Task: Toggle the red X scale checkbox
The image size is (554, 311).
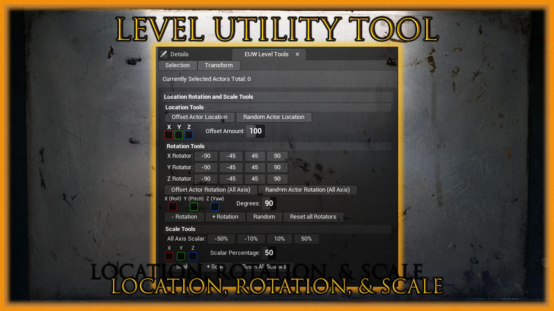Action: click(x=169, y=256)
